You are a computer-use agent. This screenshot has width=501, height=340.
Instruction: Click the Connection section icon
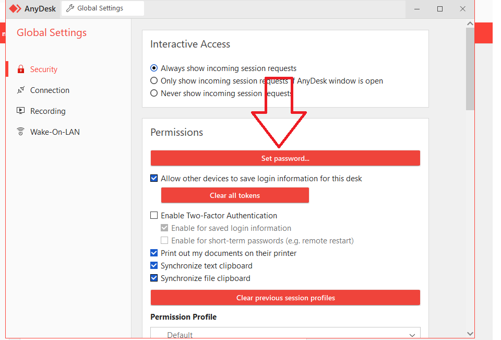click(20, 90)
